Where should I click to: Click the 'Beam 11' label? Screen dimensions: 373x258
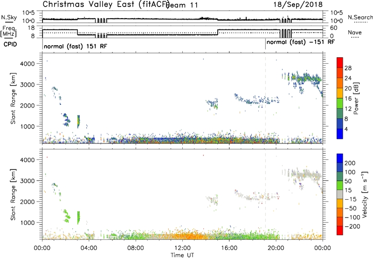tap(182, 5)
